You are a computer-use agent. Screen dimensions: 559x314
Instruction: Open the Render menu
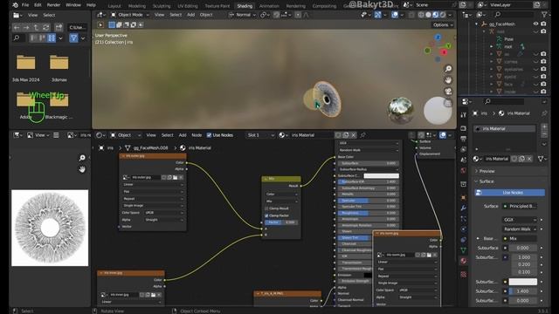coord(53,5)
